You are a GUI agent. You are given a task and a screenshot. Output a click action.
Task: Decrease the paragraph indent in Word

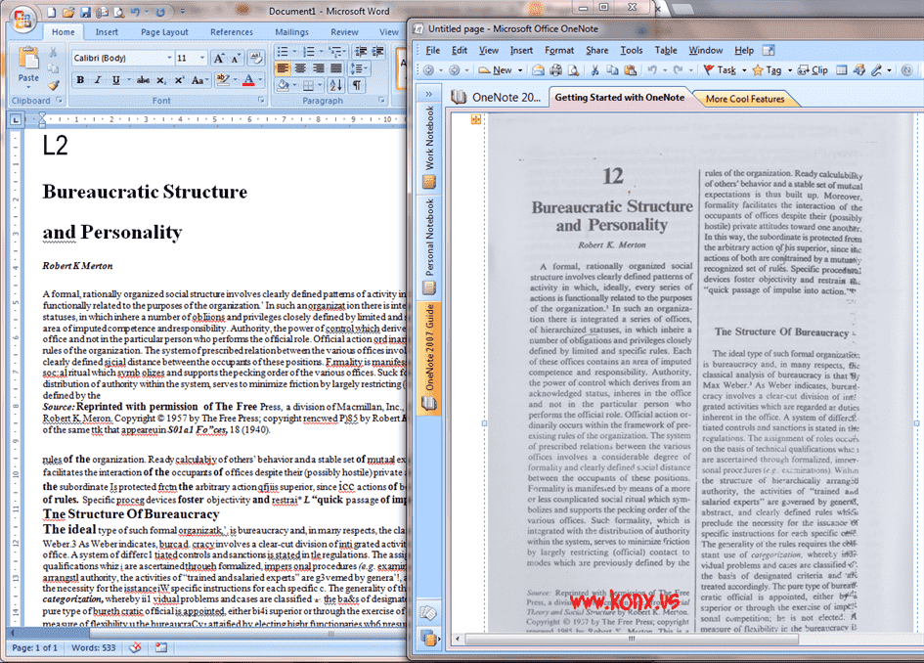click(x=361, y=51)
